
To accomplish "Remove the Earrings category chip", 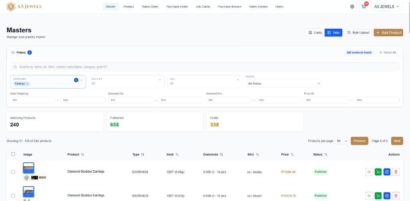I will click(x=27, y=84).
